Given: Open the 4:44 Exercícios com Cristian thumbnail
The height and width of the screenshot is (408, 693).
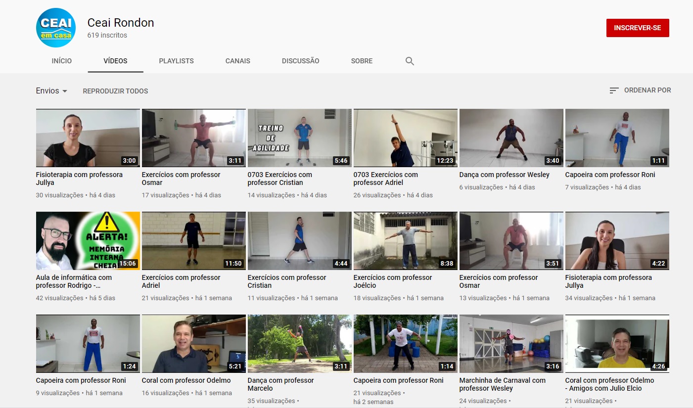Looking at the screenshot, I should (x=300, y=241).
